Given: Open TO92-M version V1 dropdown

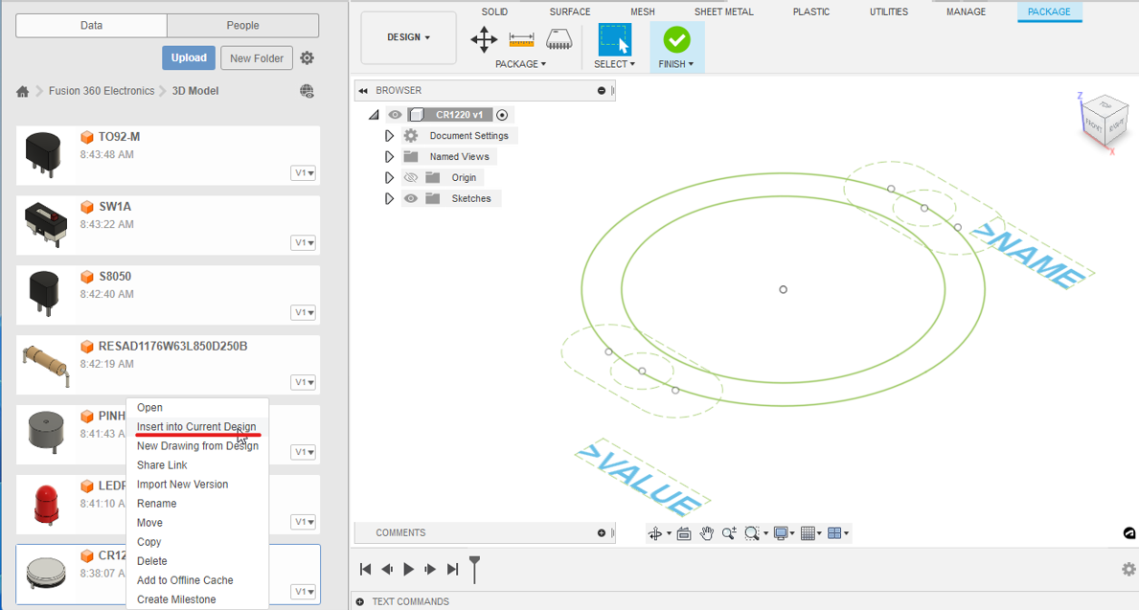Looking at the screenshot, I should [x=304, y=172].
